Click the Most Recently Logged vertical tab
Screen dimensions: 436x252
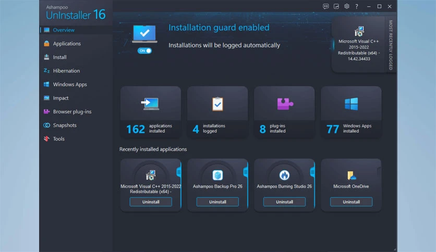pos(391,45)
